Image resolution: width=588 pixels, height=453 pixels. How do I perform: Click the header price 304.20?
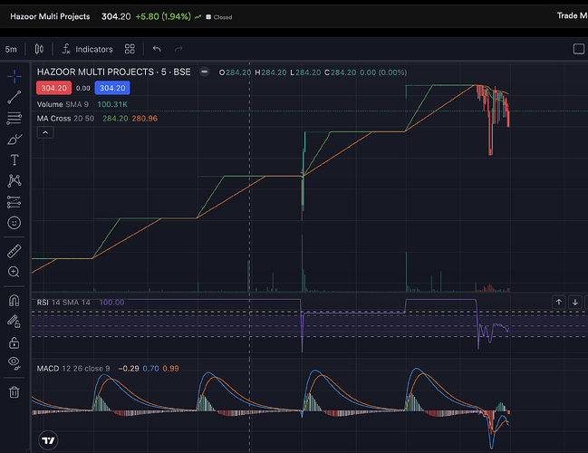116,16
